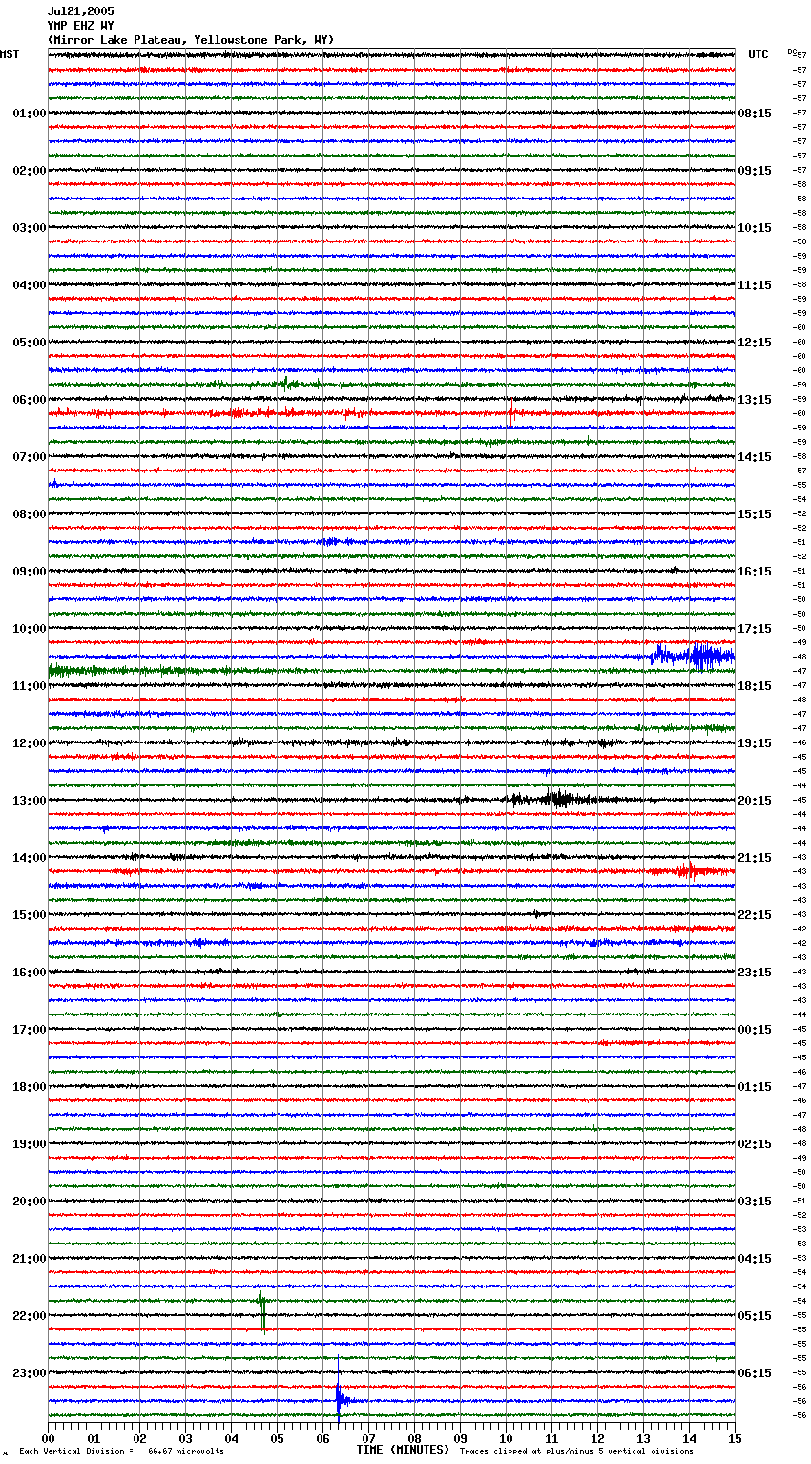Click the 15:00 MST time label
The image size is (811, 1464).
30,915
